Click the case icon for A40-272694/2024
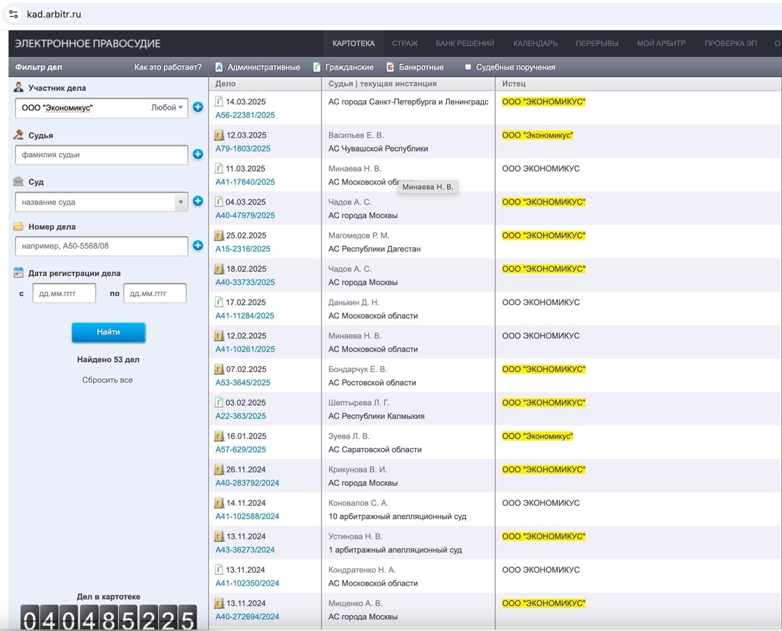Screen dimensions: 782x631 click(x=219, y=603)
